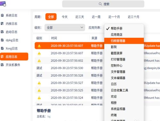This screenshot has height=121, width=160.
Task: Click the 内核日志 sidebar icon
Action: (2, 24)
